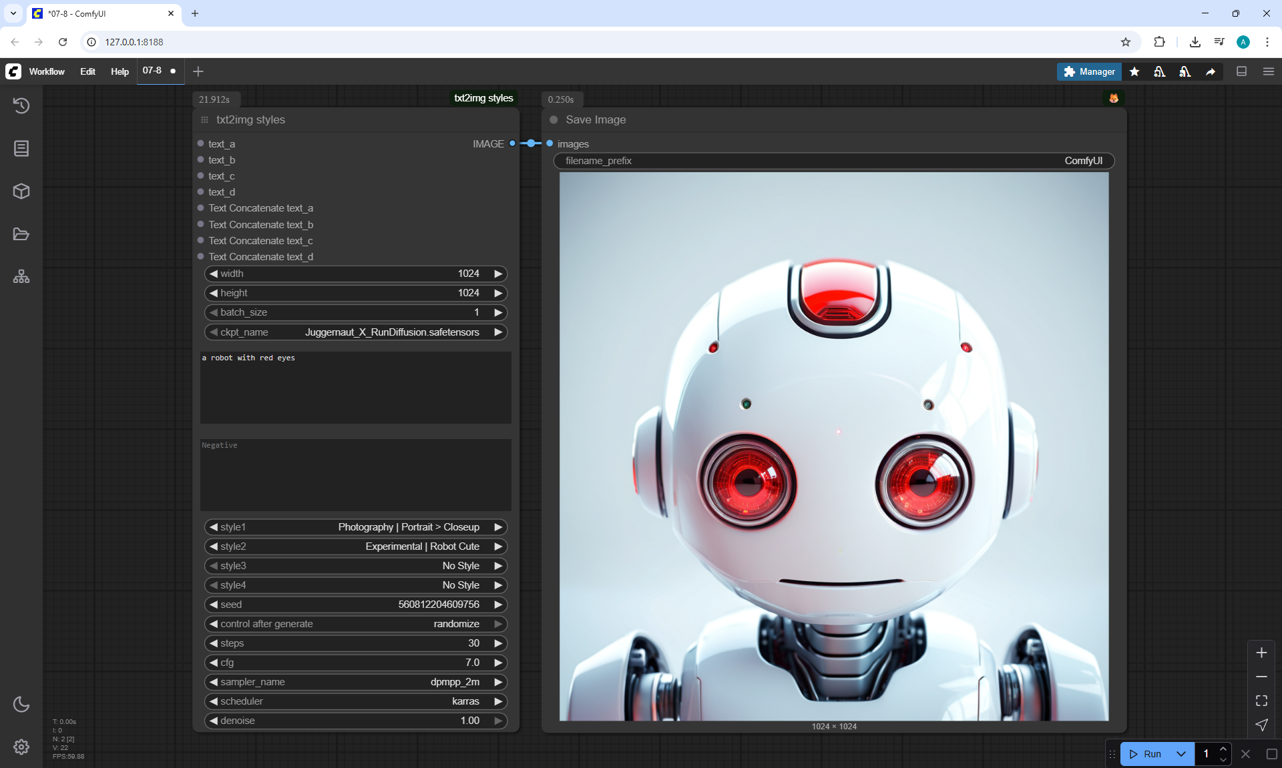Expand the Run button options arrow
Screen dimensions: 1282x768
point(1181,754)
